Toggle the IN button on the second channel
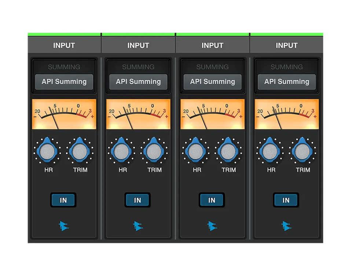 [137, 200]
